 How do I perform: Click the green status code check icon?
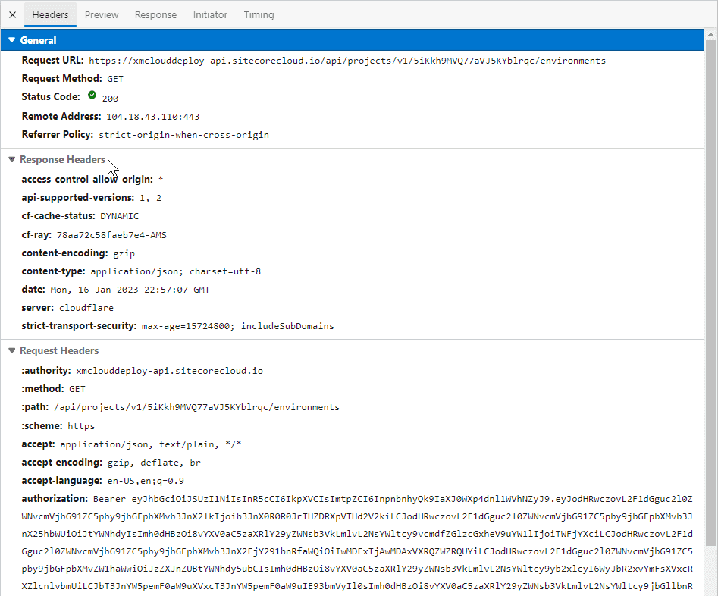tap(92, 96)
